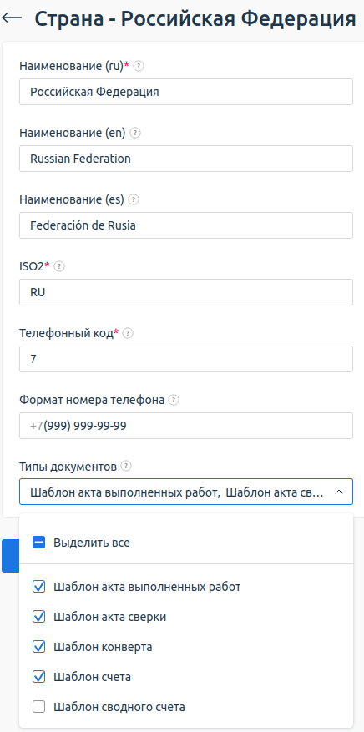This screenshot has height=732, width=364.
Task: Click the Типы документов combo box text
Action: point(177,492)
